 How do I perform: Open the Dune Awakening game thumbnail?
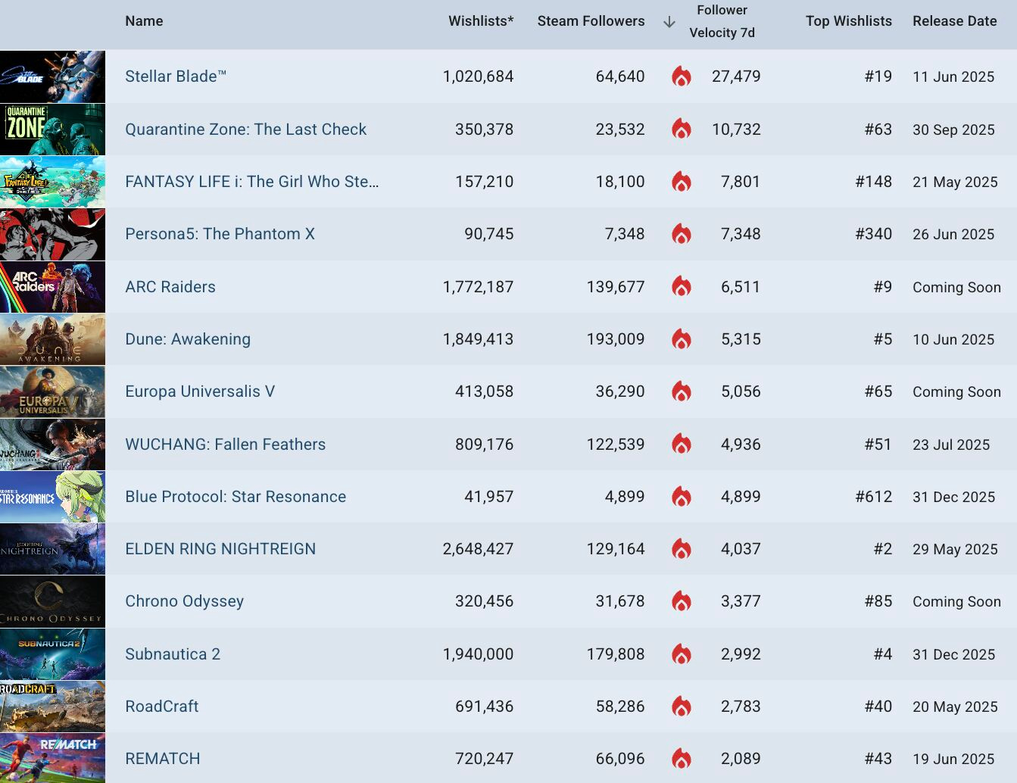pos(52,338)
